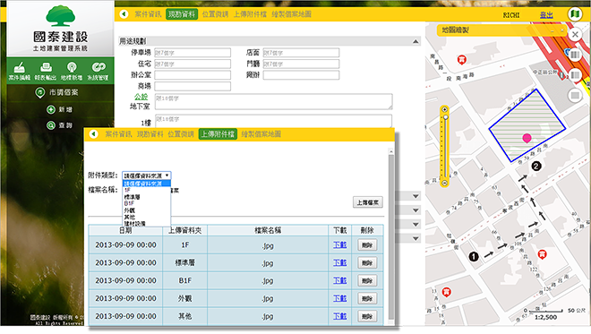Choose 1F from the attachment type list

[x=146, y=191]
